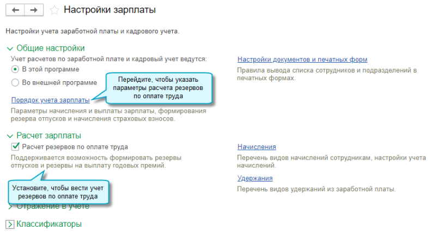
Task: Open the 'Удержания' link
Action: click(x=255, y=178)
